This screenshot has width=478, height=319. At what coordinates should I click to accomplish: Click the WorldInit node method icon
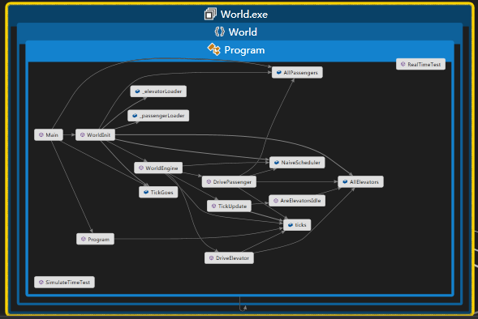click(82, 134)
